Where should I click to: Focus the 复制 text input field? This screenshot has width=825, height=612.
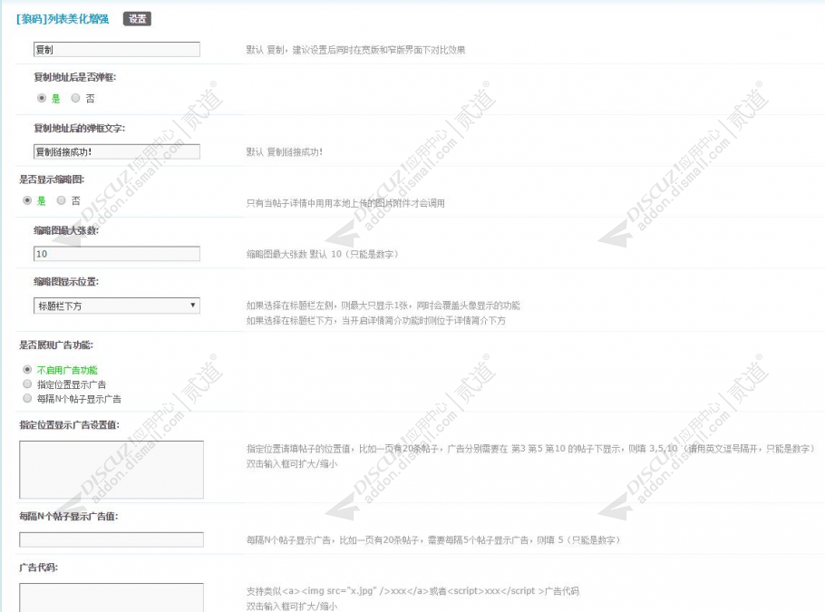117,50
